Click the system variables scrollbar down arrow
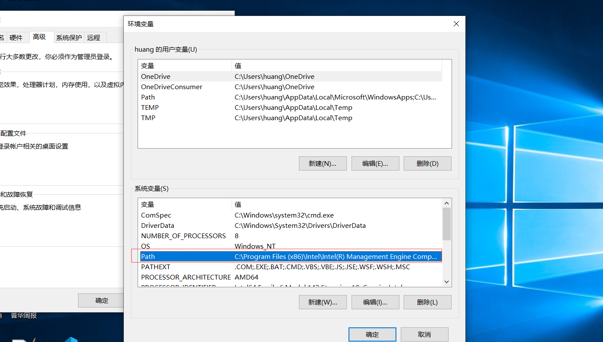This screenshot has width=603, height=342. click(x=447, y=282)
